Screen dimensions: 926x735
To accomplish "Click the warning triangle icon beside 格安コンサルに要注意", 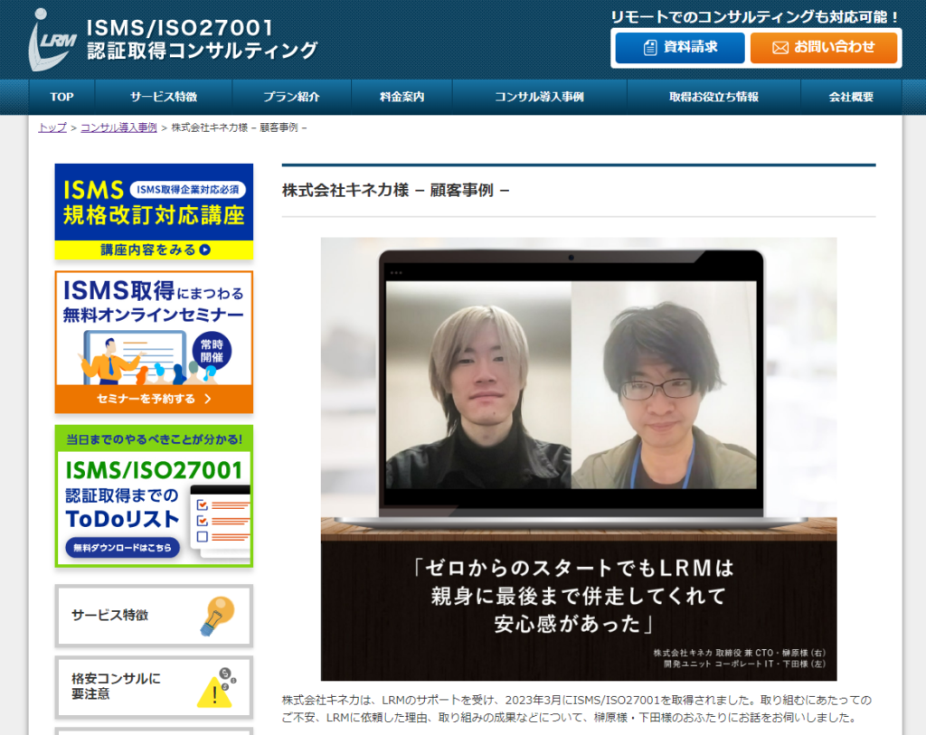I will [217, 687].
